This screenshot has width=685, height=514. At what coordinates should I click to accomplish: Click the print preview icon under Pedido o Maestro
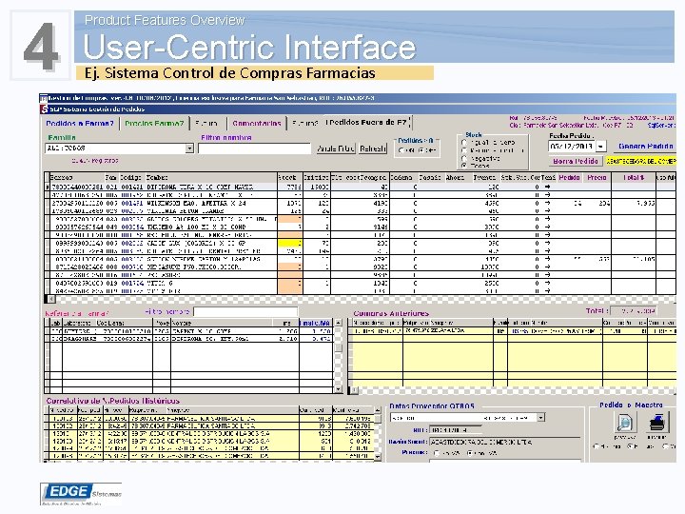coord(625,423)
